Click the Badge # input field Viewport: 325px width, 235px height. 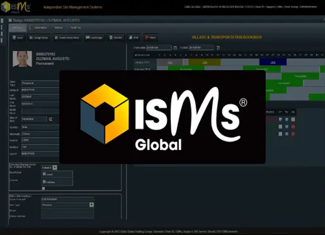pos(41,90)
